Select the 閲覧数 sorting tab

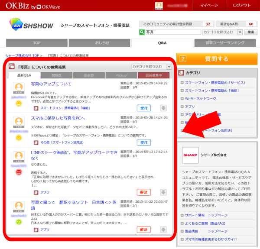[56, 75]
